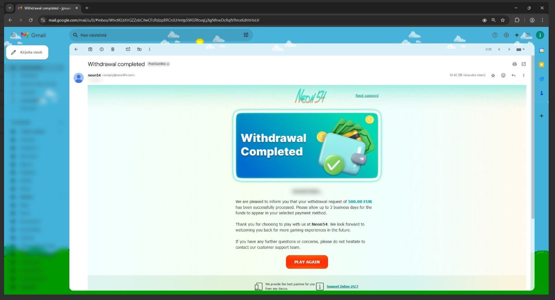
Task: Click the PLAY AGAIN button
Action: (307, 262)
